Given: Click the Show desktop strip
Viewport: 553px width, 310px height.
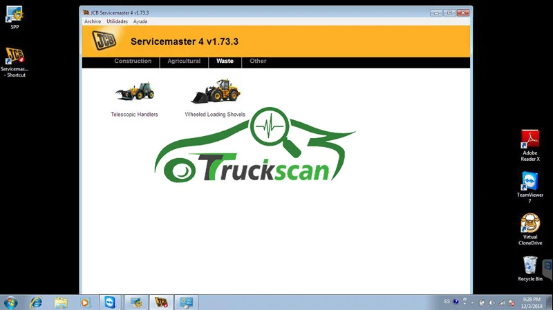Looking at the screenshot, I should pyautogui.click(x=550, y=302).
